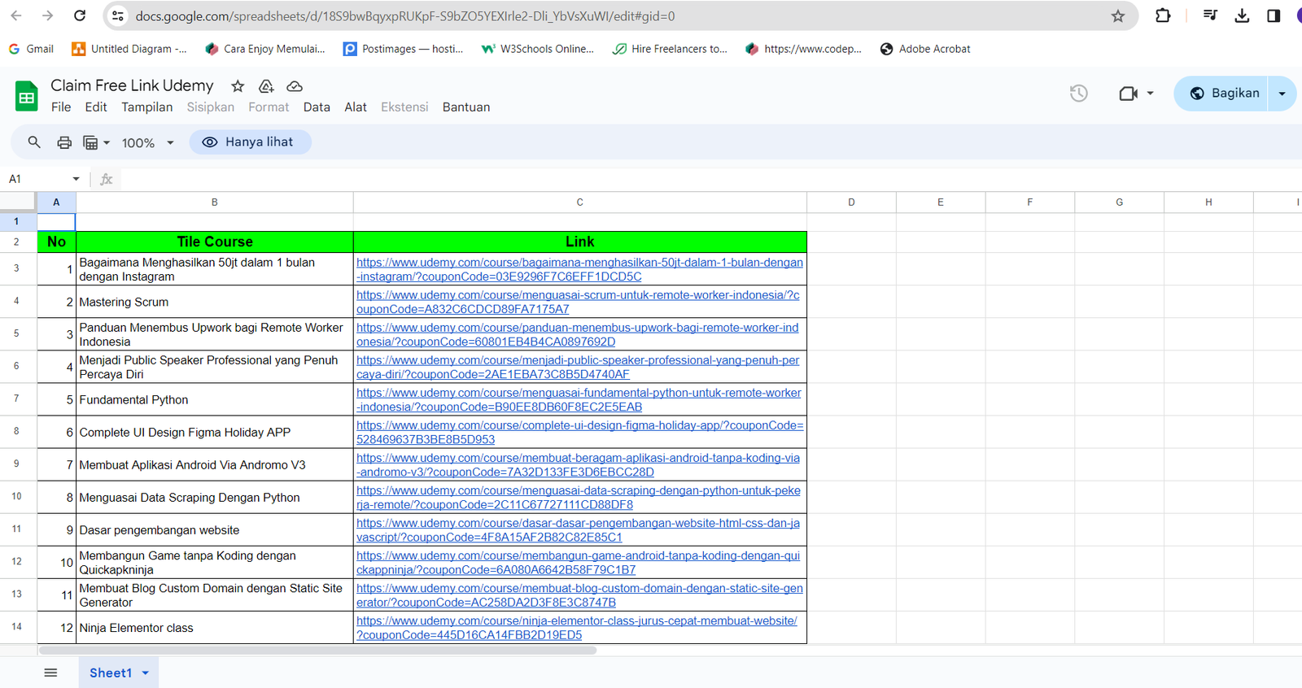Screen dimensions: 1302x688
Task: Click the browser back arrow
Action: (x=16, y=15)
